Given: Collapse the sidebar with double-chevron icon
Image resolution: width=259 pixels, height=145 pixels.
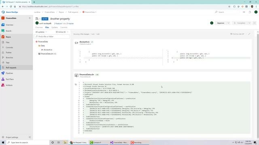Looking at the screenshot, I should [30, 137].
